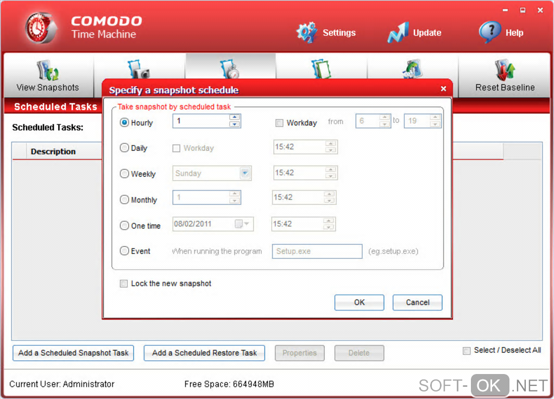The height and width of the screenshot is (399, 554).
Task: Select the Monthly radio option
Action: tap(124, 200)
